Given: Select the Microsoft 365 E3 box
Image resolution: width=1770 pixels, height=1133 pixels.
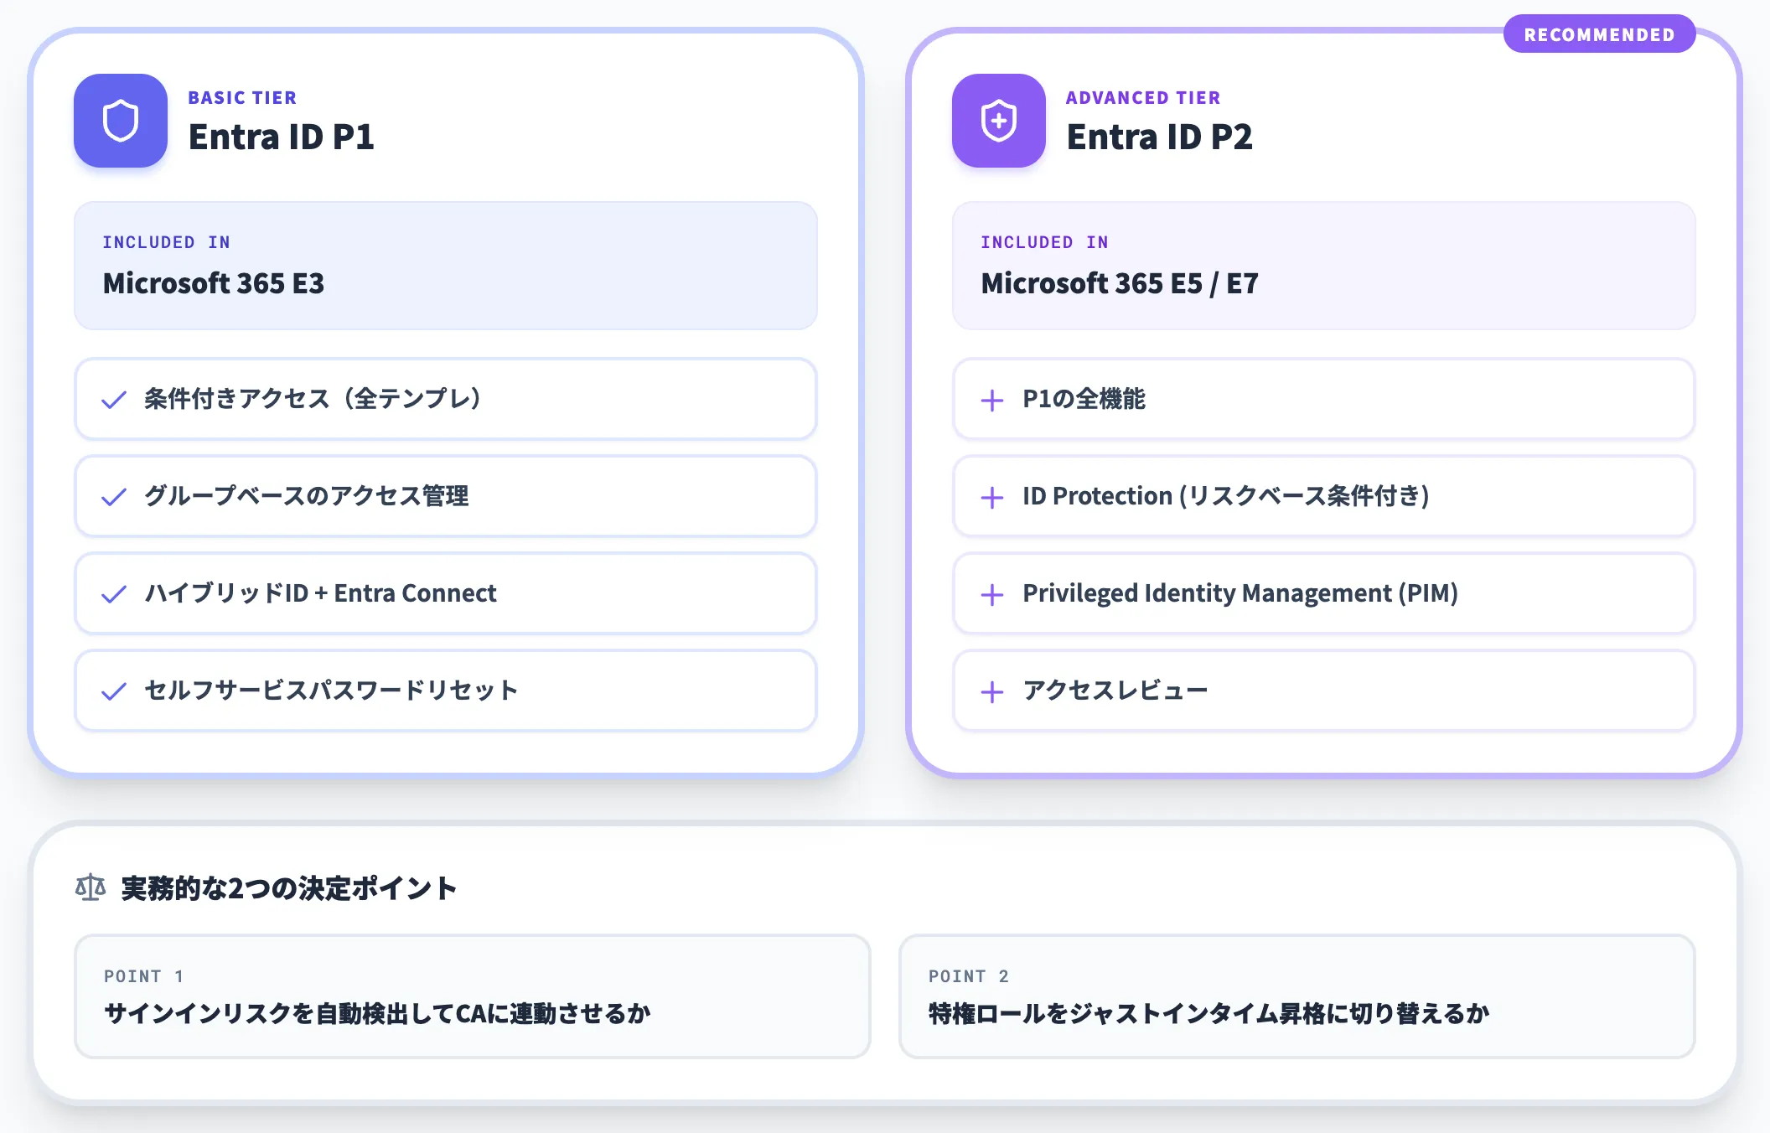Looking at the screenshot, I should pyautogui.click(x=446, y=265).
